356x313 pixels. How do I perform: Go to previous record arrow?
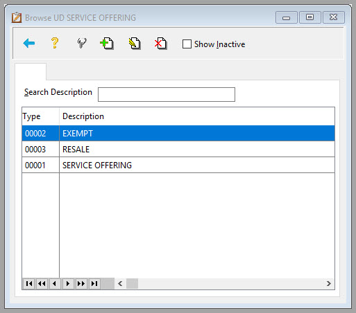(55, 283)
